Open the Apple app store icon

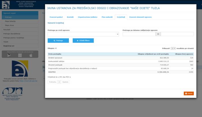tap(31, 55)
